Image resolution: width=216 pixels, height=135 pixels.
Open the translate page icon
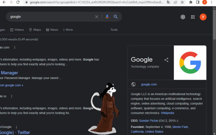(x=168, y=2)
